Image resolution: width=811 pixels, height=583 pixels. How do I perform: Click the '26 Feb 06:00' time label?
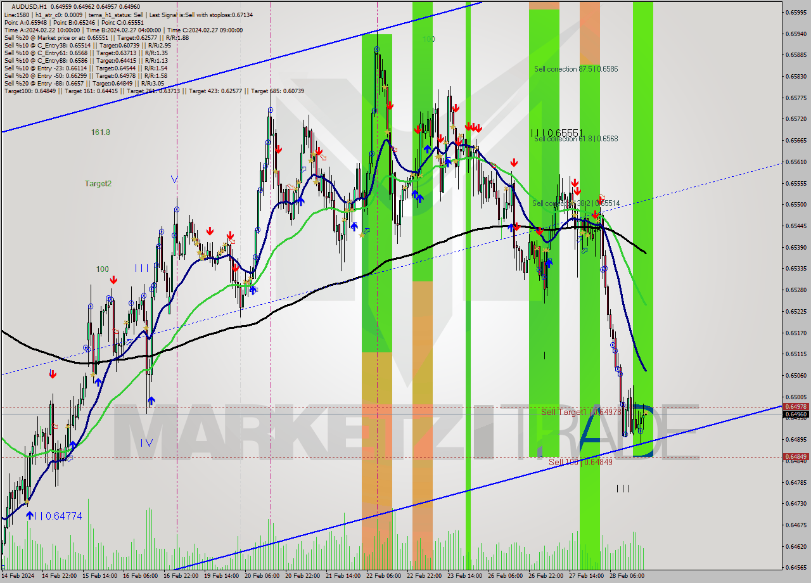[x=506, y=577]
